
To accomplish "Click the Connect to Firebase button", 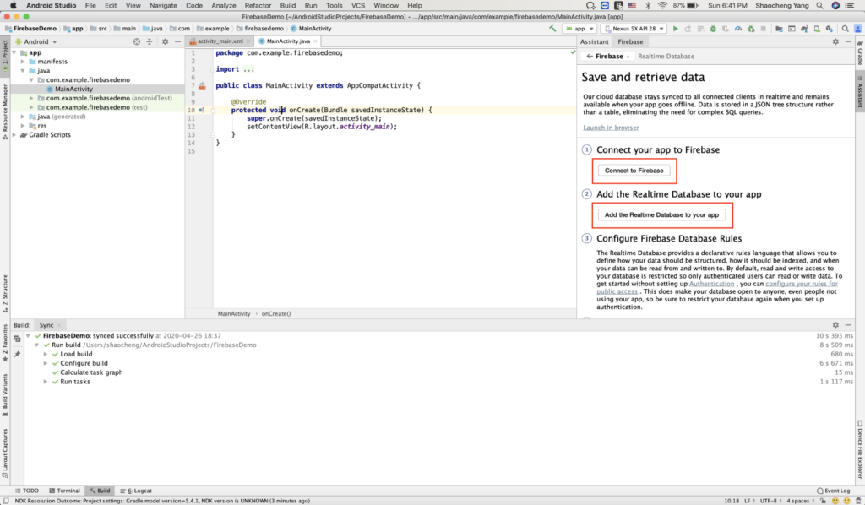I will pos(634,171).
